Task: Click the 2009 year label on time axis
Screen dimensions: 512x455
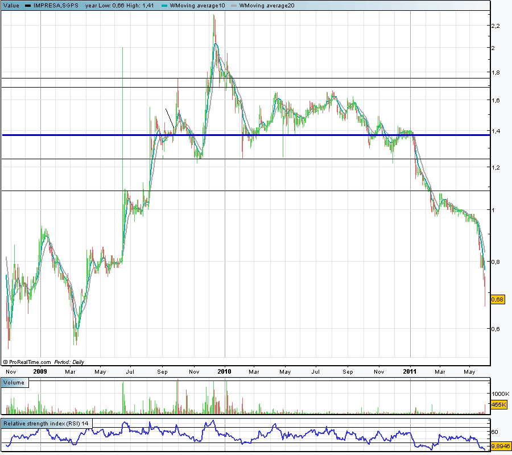Action: pos(40,371)
